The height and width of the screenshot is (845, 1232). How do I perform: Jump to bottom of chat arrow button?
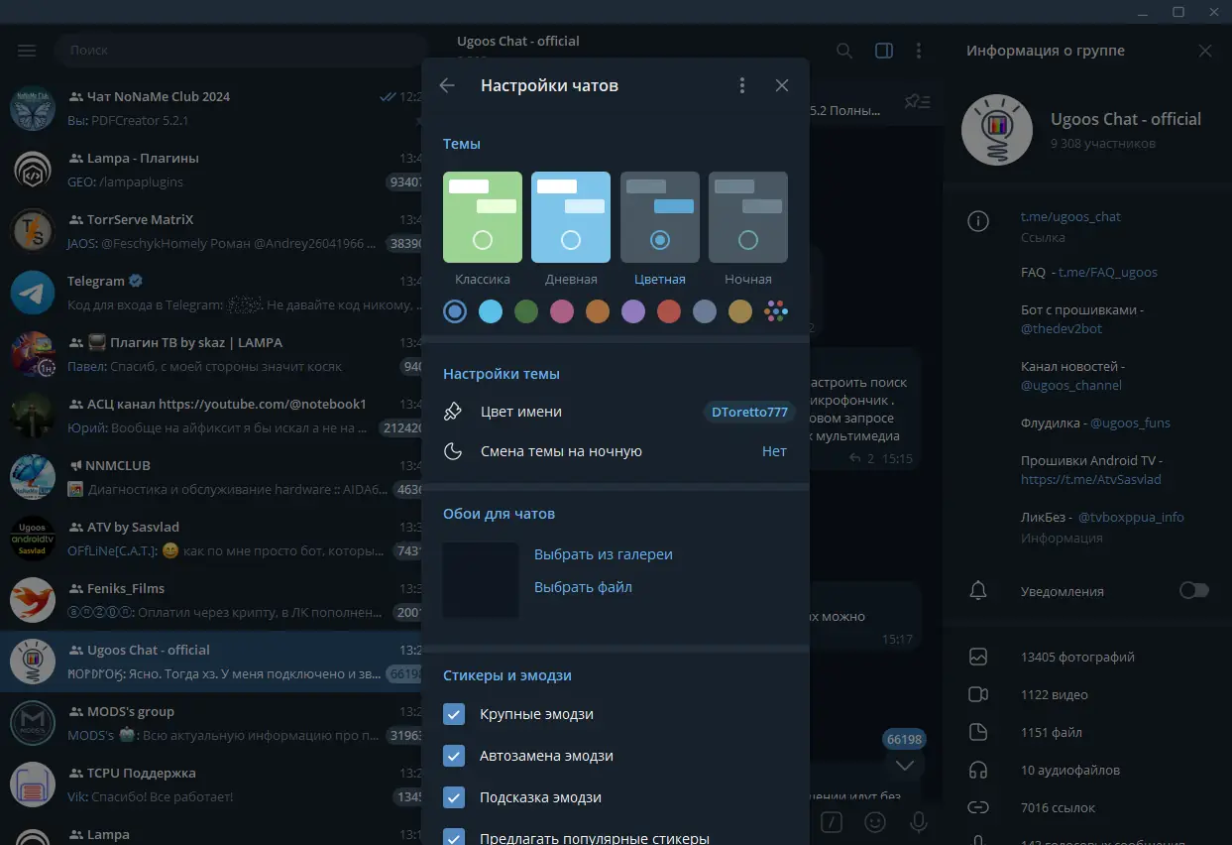click(904, 765)
